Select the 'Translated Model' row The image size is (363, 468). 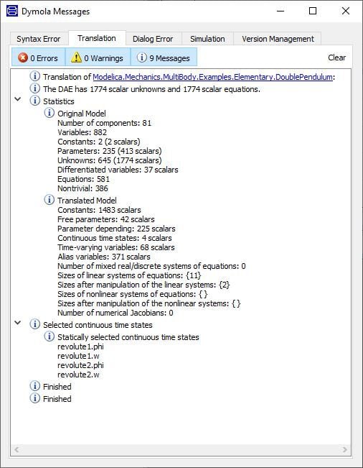click(87, 201)
